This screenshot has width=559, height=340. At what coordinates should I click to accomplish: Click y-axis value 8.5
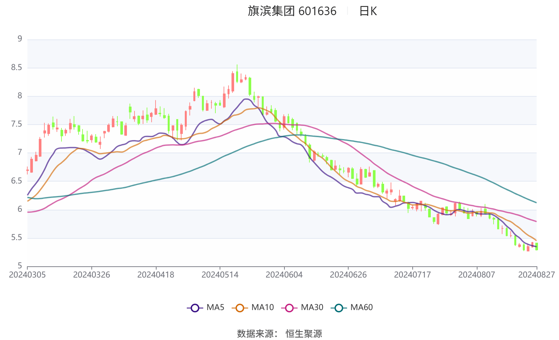tap(16, 68)
